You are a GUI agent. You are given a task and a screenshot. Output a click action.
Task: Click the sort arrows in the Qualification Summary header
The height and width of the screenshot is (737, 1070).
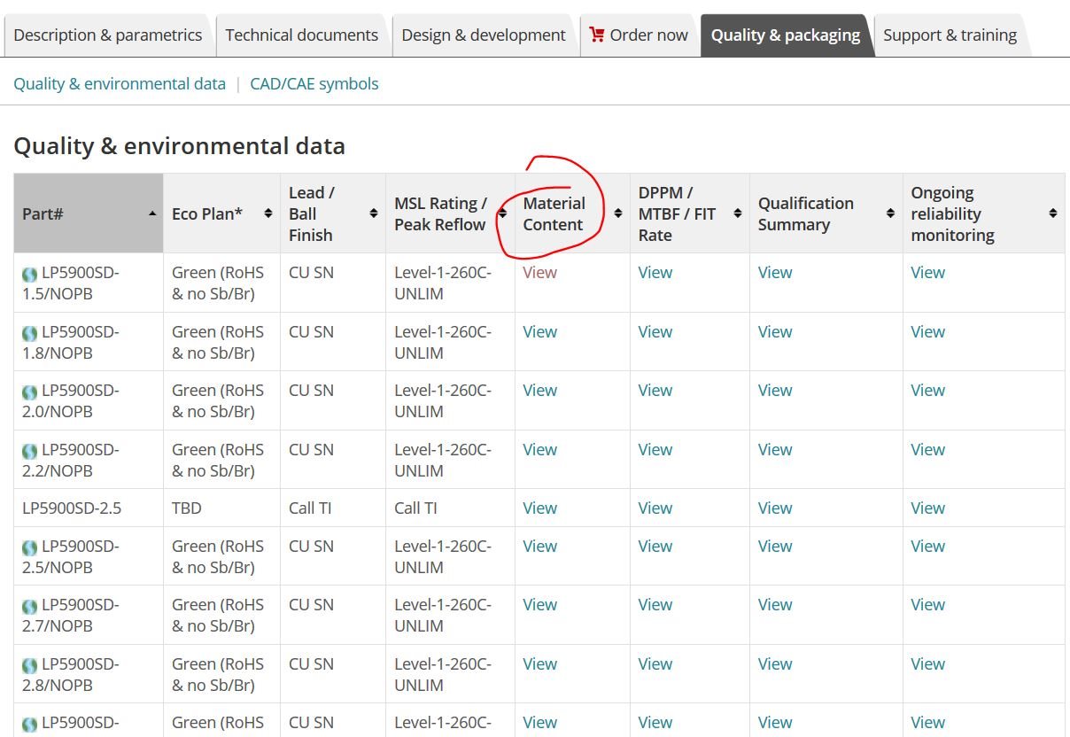[890, 213]
